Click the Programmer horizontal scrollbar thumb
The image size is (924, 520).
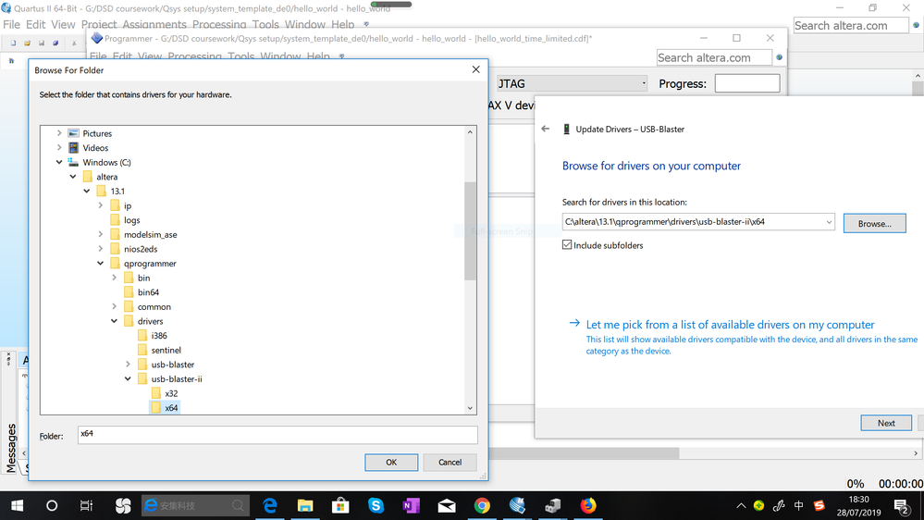point(584,453)
